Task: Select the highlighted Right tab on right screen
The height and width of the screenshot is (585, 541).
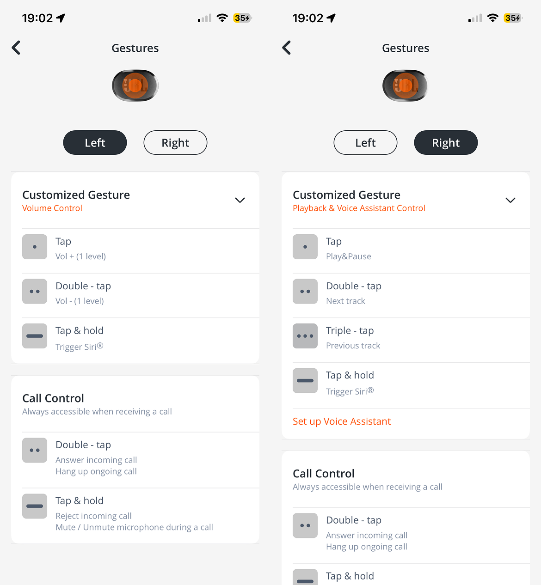Action: 446,143
